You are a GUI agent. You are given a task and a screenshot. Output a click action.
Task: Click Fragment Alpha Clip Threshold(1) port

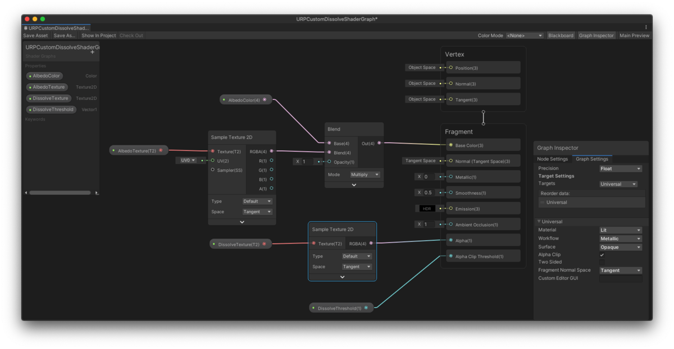pyautogui.click(x=450, y=256)
